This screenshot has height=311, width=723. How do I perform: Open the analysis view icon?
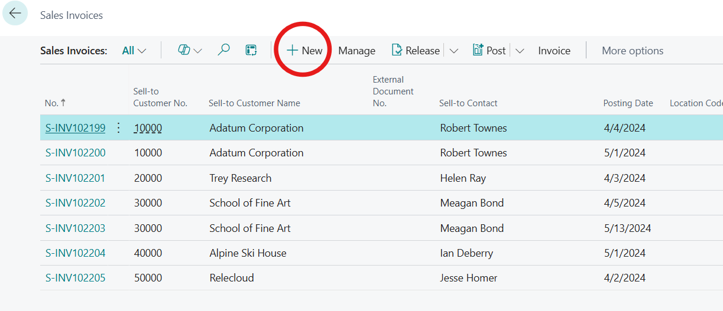[251, 51]
